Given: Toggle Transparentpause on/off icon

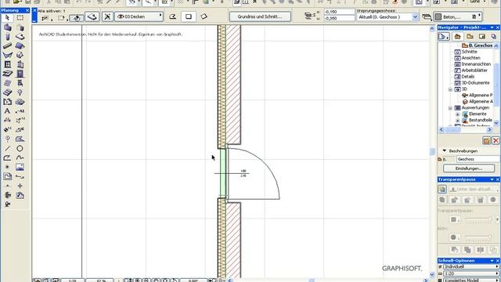Looking at the screenshot, I should (442, 190).
